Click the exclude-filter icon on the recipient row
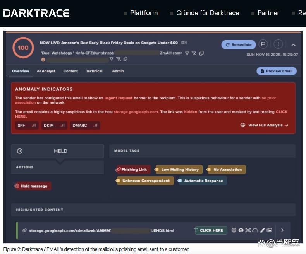Viewport: 306px width, 254px height. (x=119, y=59)
